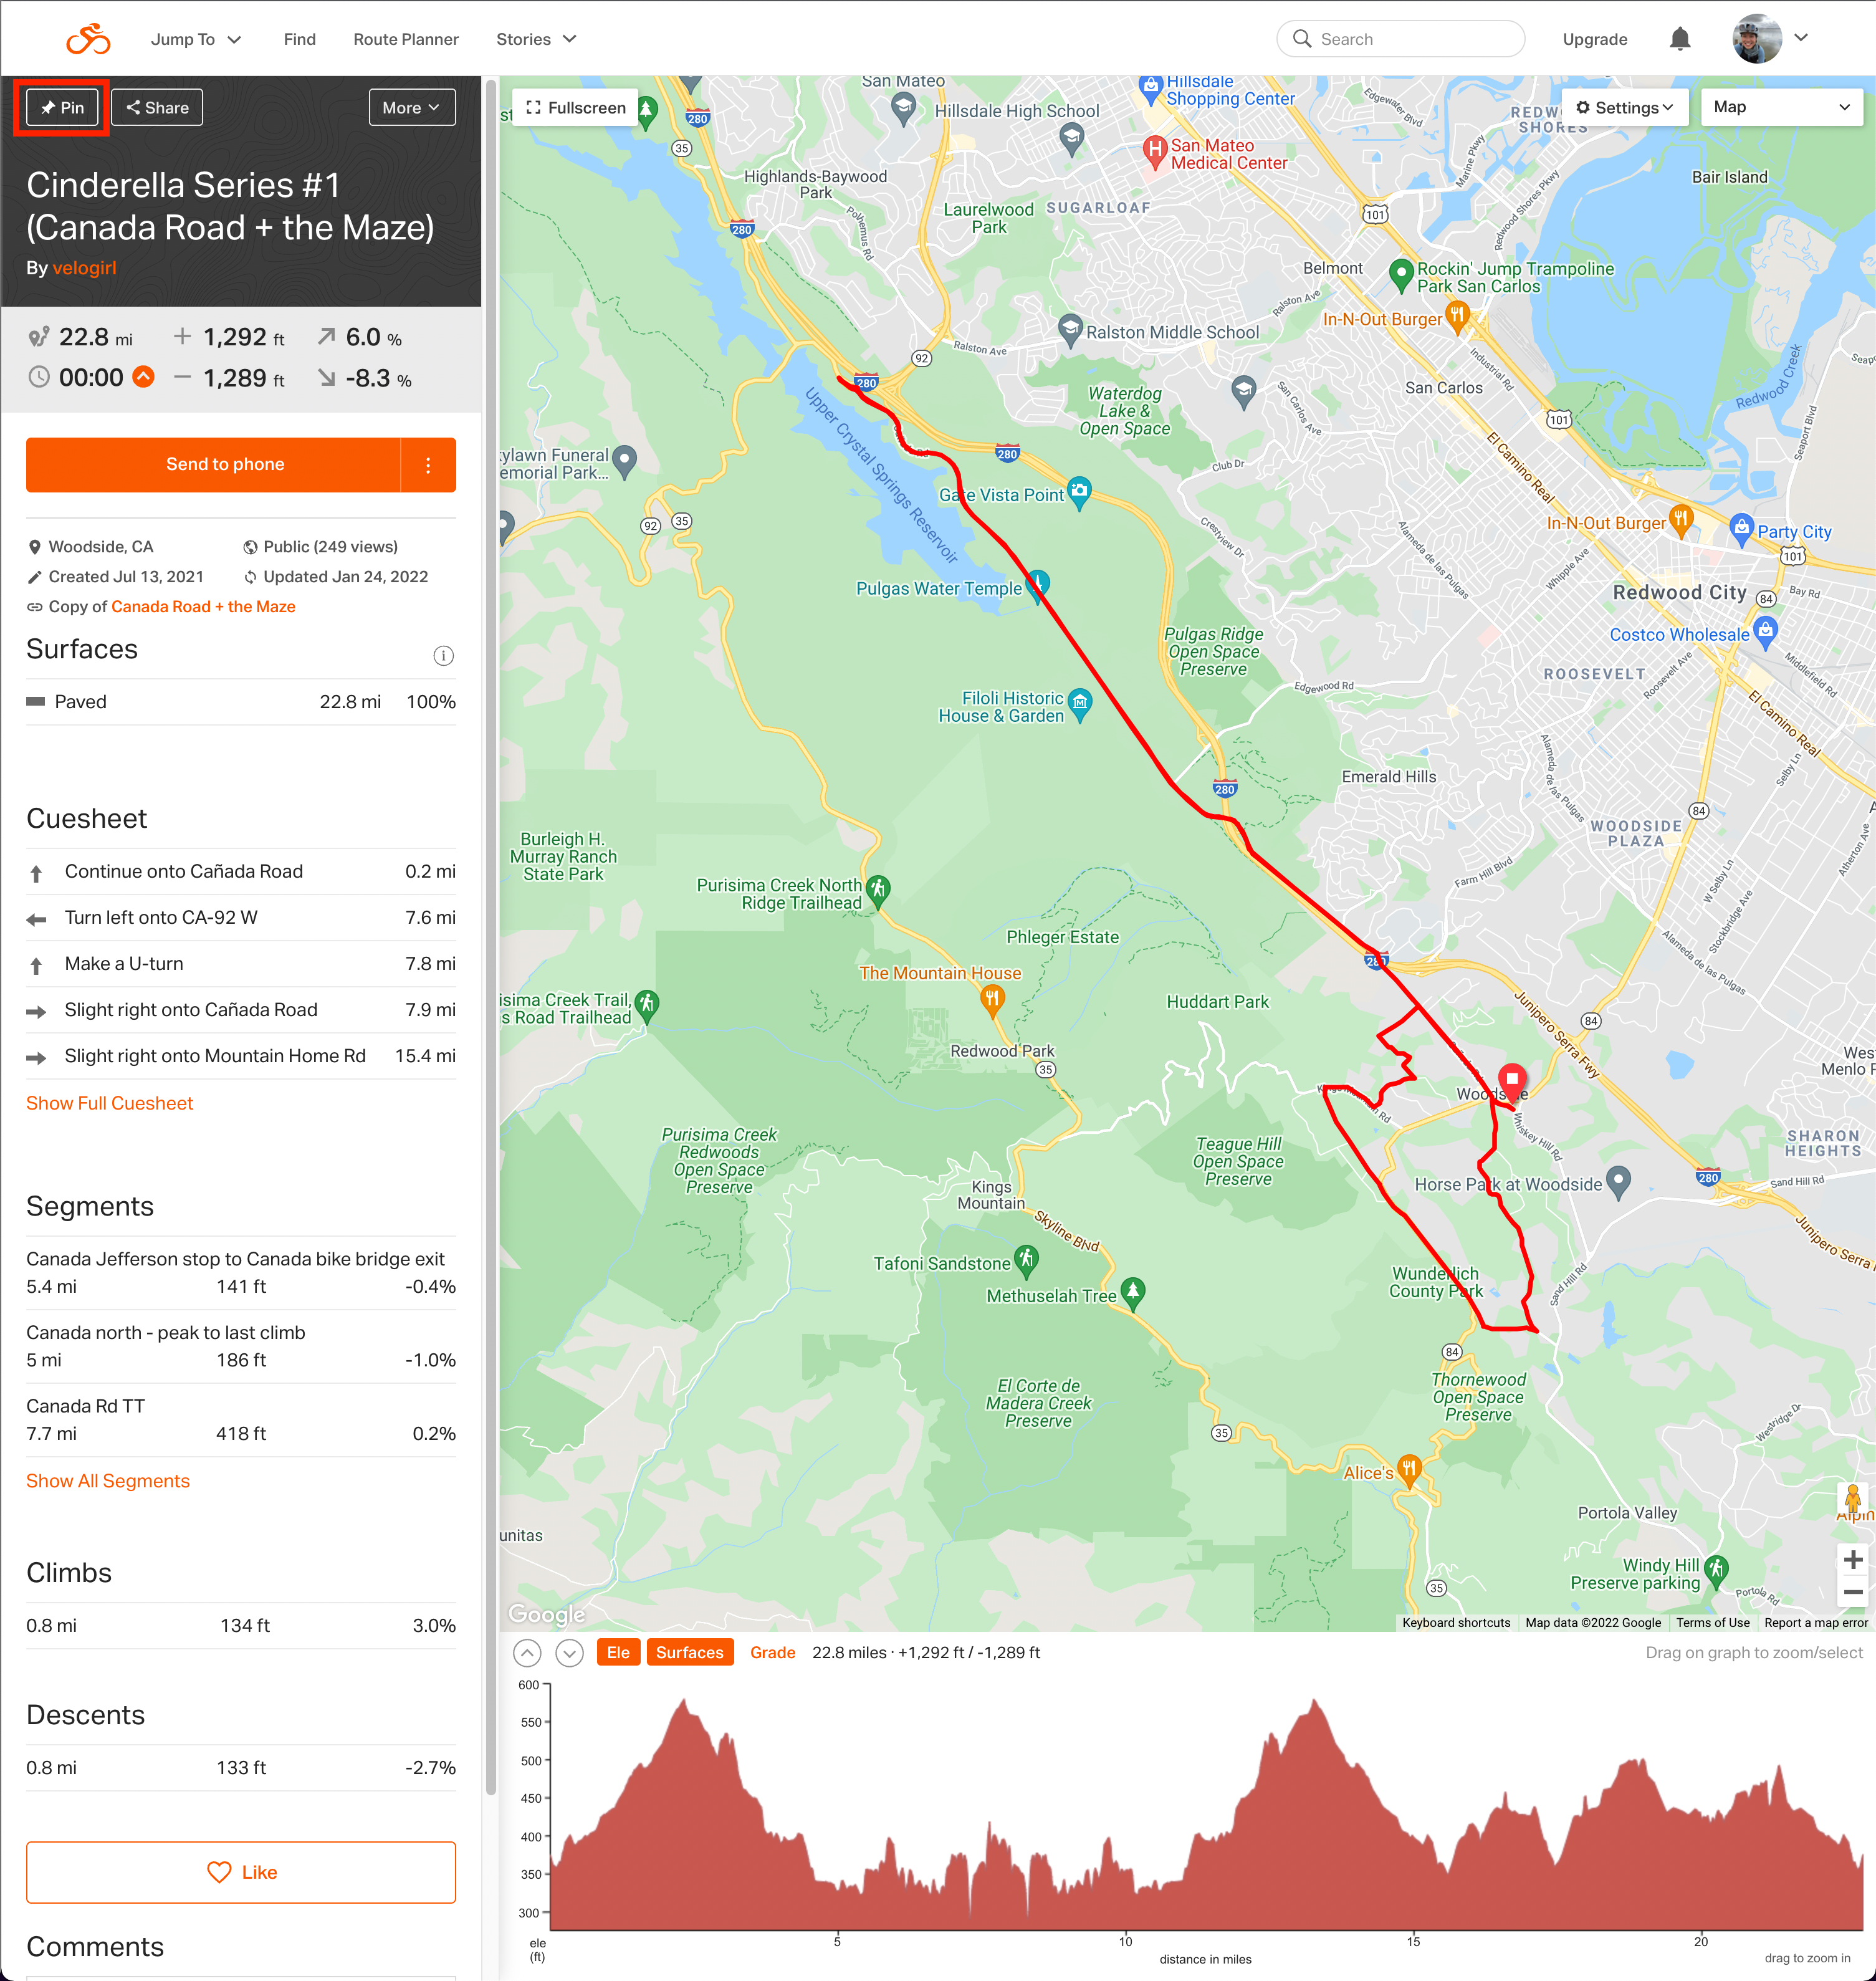Click the elevation profile up arrow icon
Image resolution: width=1876 pixels, height=1981 pixels.
[x=527, y=1653]
